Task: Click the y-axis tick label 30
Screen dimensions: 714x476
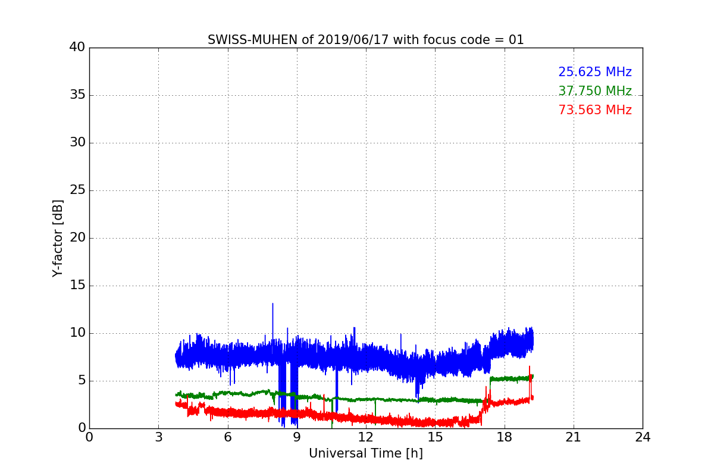Action: click(x=77, y=143)
